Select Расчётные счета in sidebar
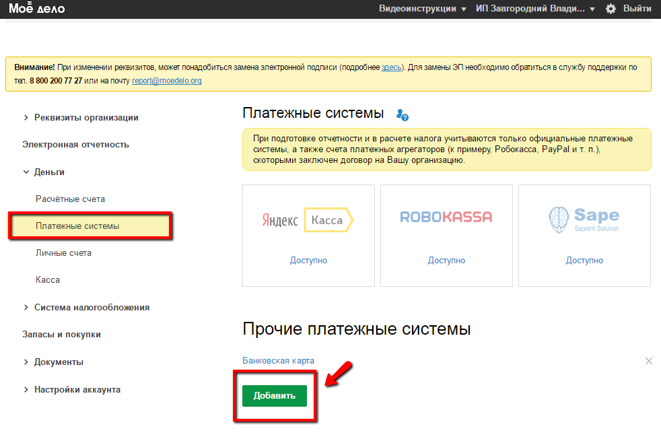Viewport: 661px width, 435px height. 71,199
